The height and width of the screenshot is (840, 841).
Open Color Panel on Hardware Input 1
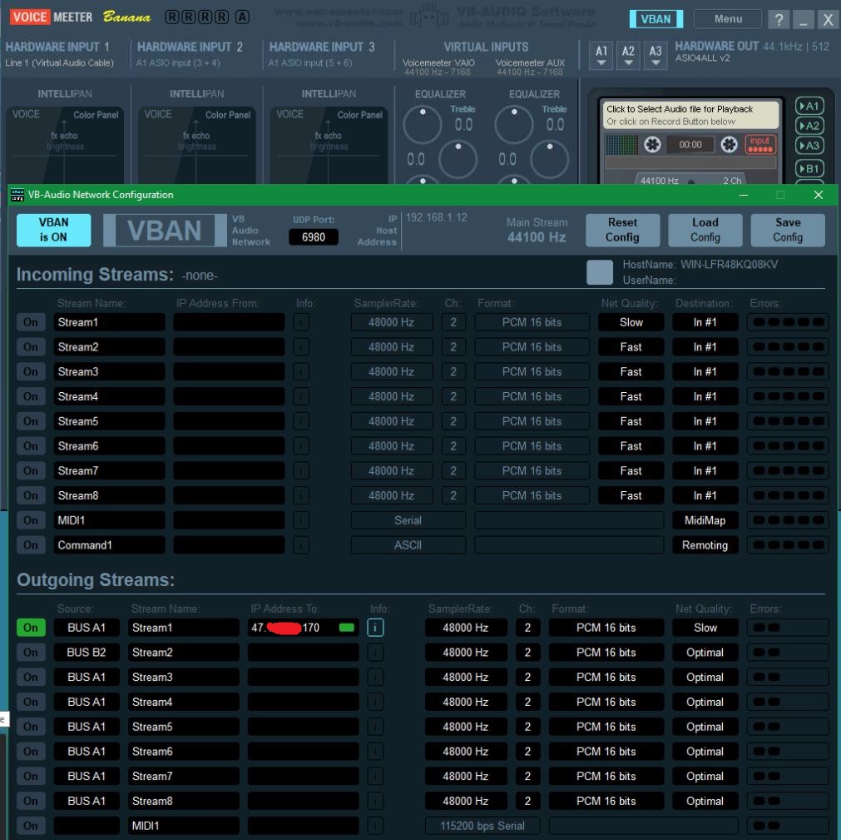tap(96, 115)
